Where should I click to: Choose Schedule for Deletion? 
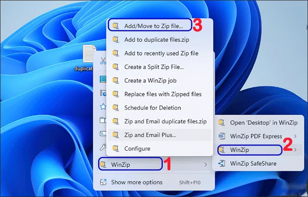[x=159, y=108]
